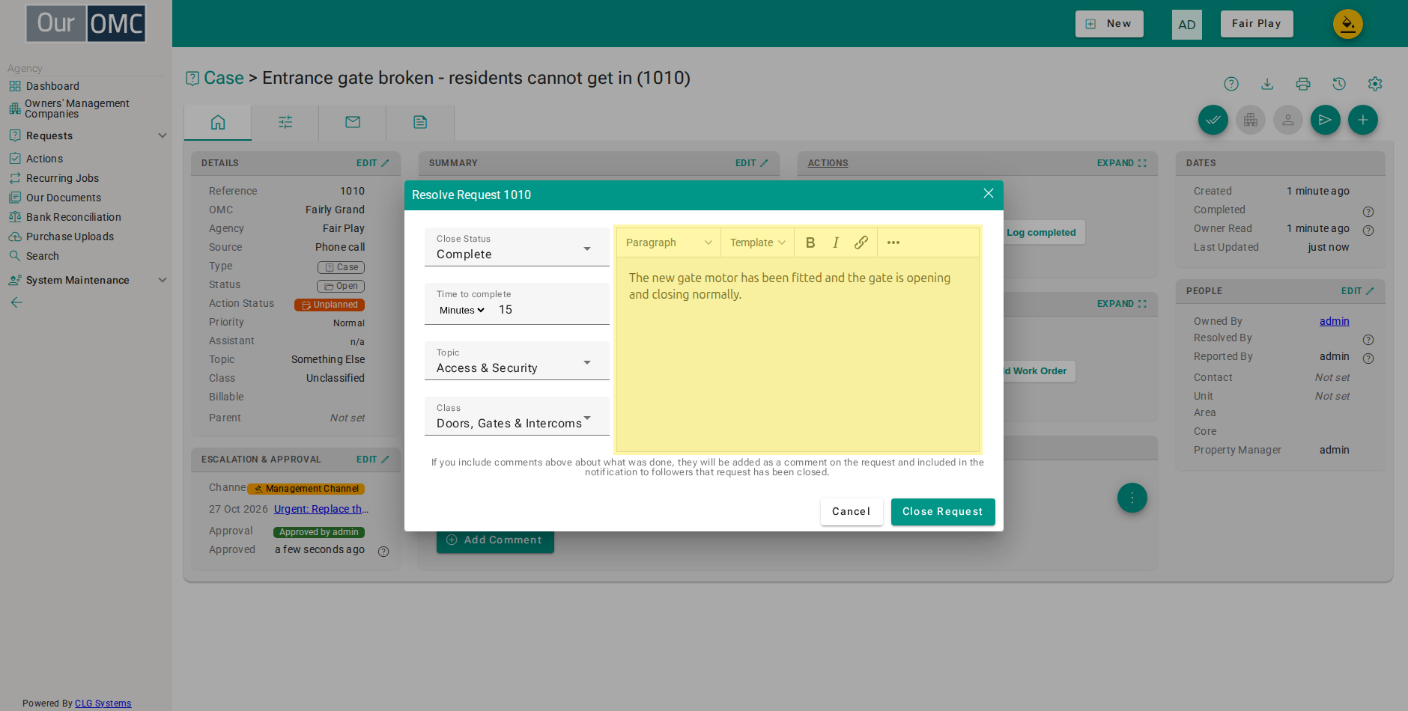This screenshot has width=1408, height=711.
Task: Click Cancel in the dialog
Action: (x=852, y=512)
